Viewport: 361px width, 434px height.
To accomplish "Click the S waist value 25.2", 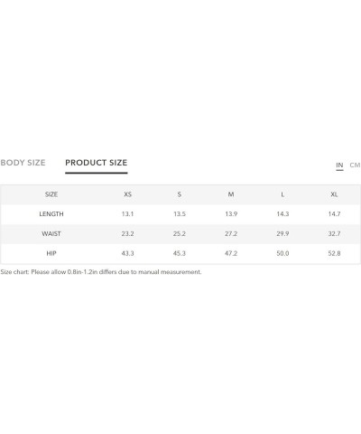I will [x=180, y=233].
